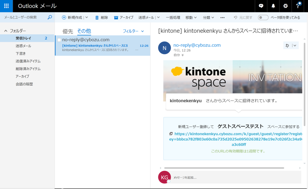This screenshot has height=189, width=308.
Task: Open the chat speech bubble icon
Action: point(261,6)
